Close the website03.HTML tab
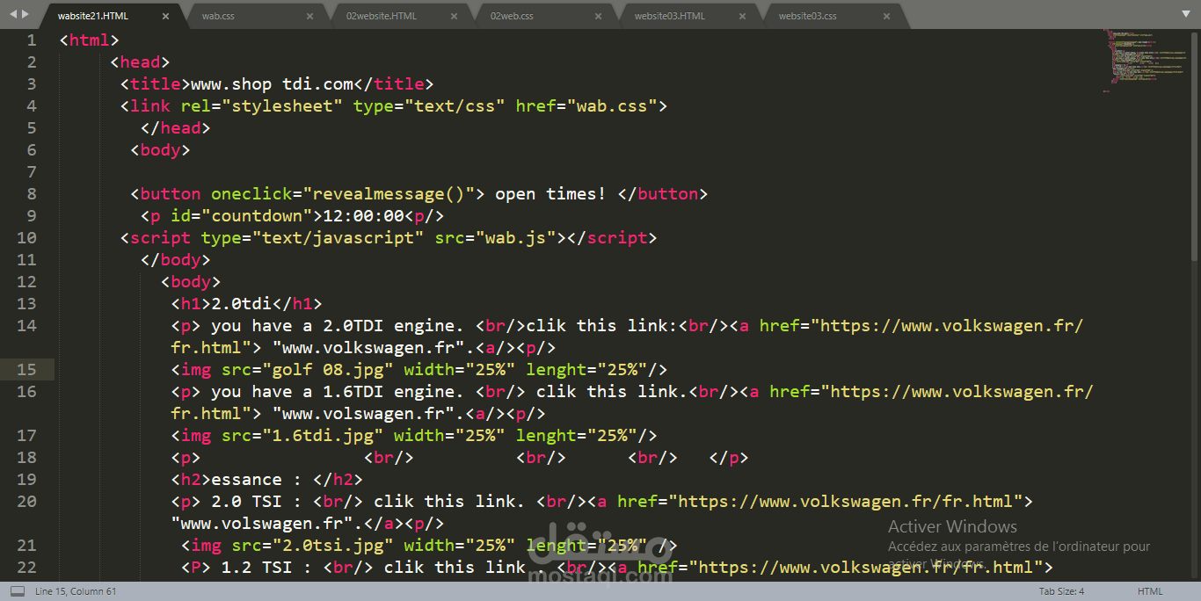Screen dimensions: 1201x601 click(x=742, y=16)
